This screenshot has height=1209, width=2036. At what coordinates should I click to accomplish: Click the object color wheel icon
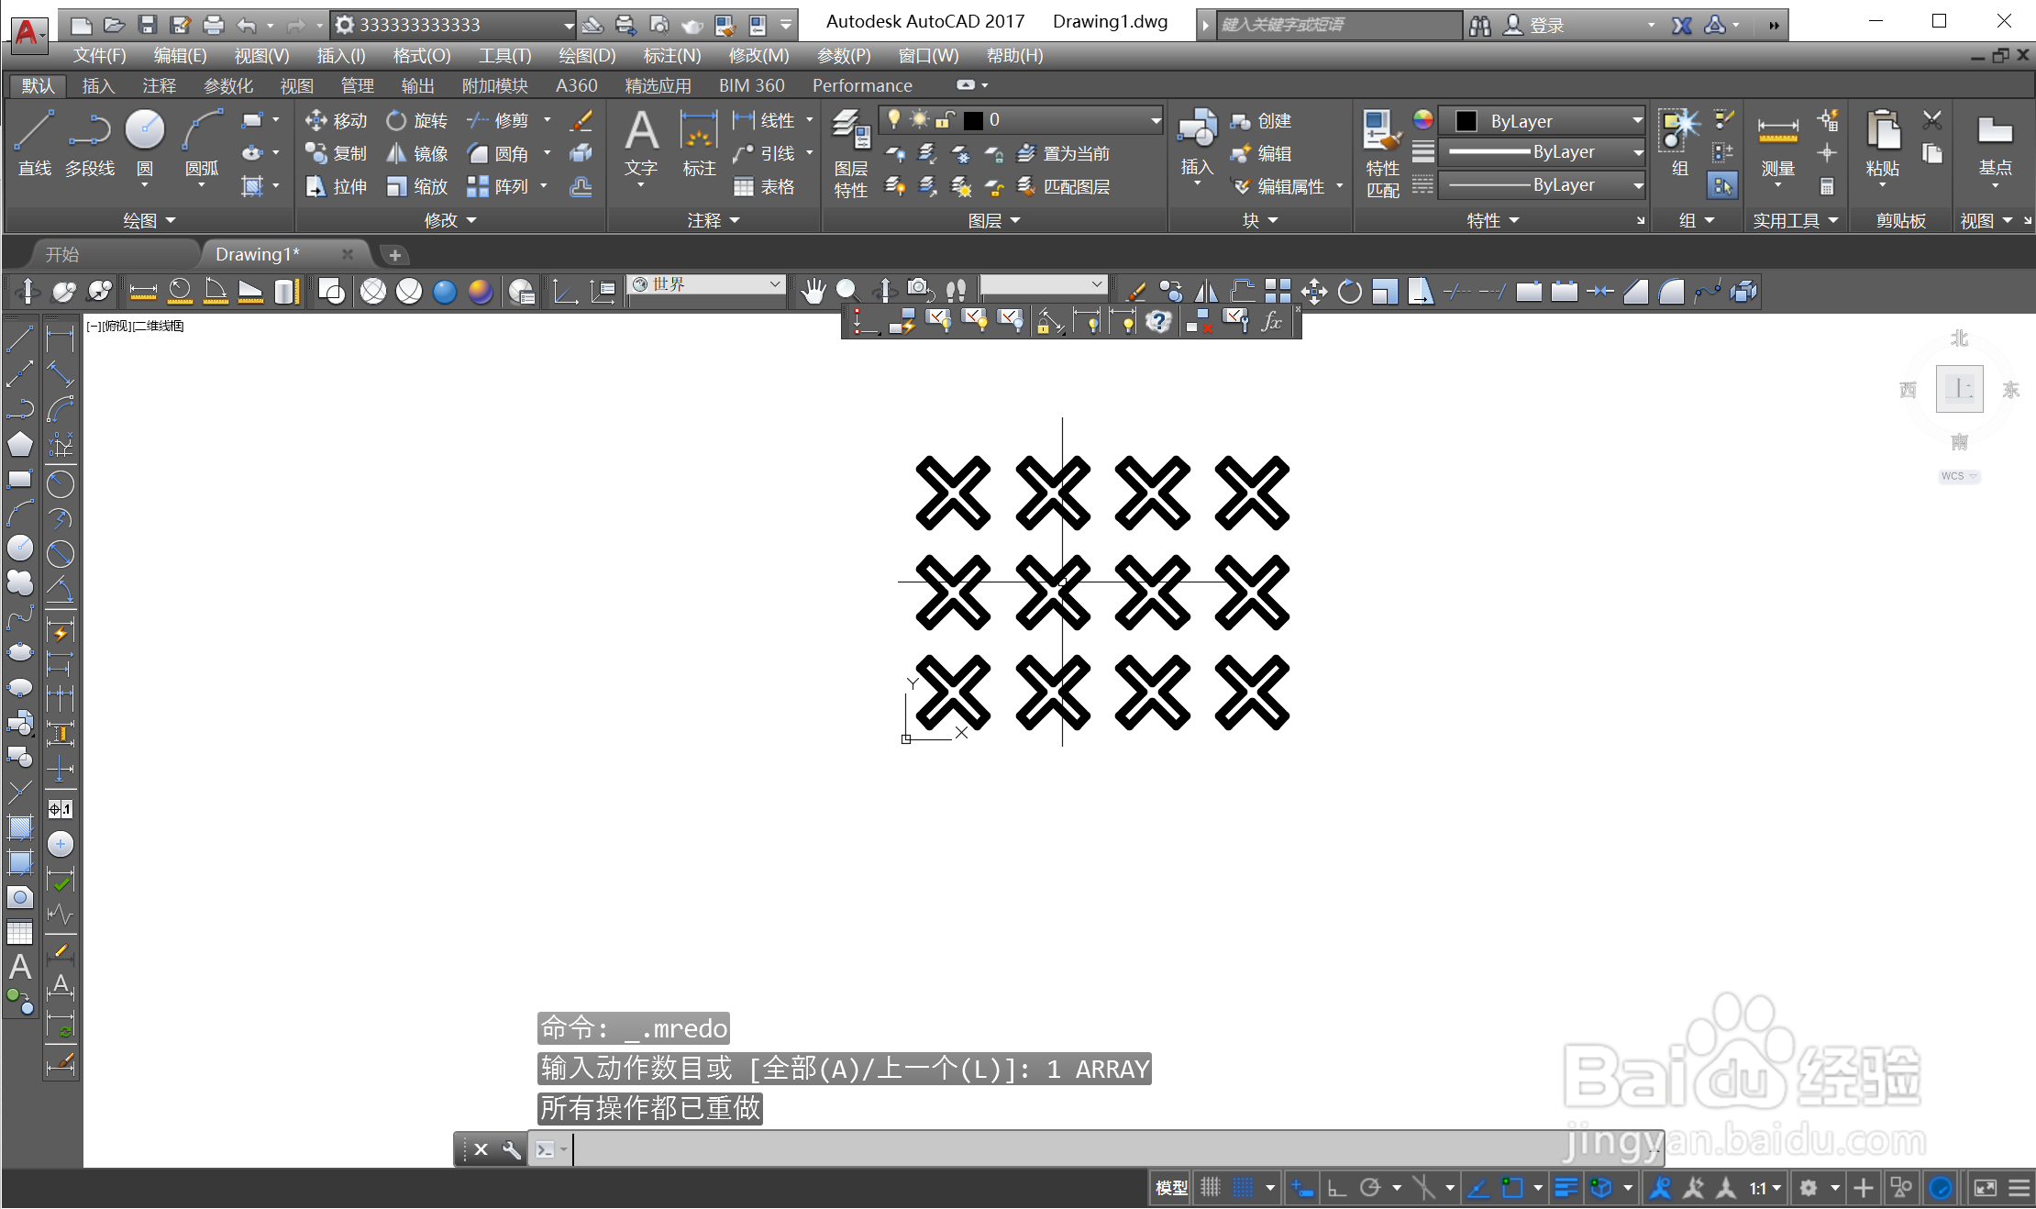coord(1422,119)
